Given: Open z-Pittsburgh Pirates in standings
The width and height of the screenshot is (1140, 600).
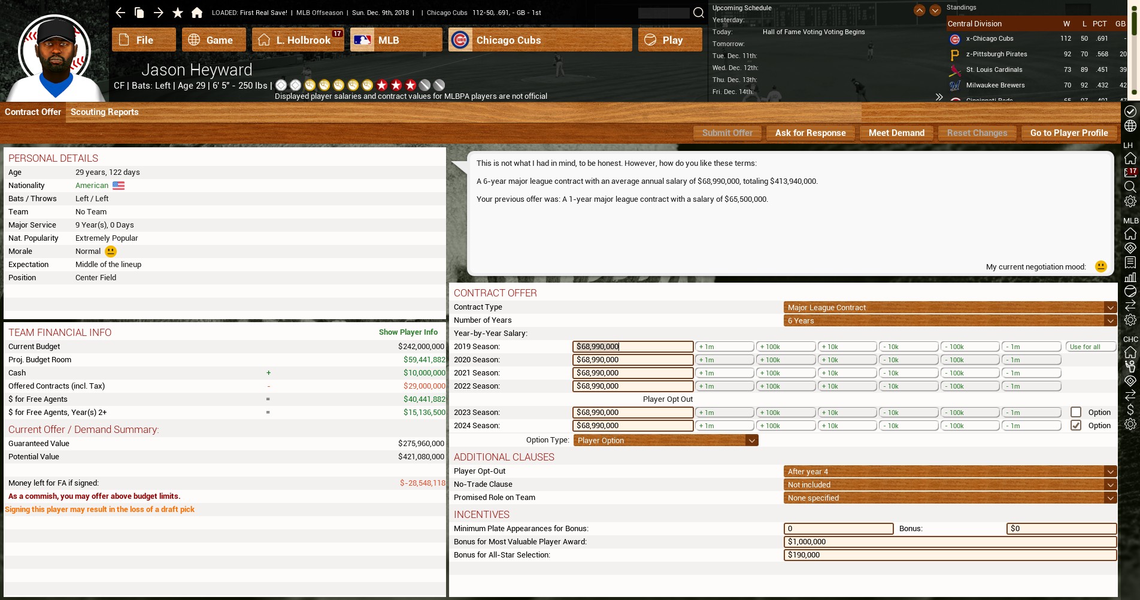Looking at the screenshot, I should (996, 54).
